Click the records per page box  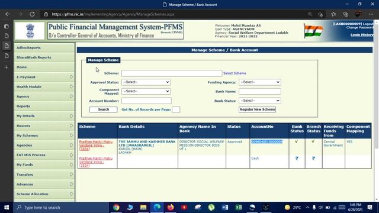[x=176, y=109]
